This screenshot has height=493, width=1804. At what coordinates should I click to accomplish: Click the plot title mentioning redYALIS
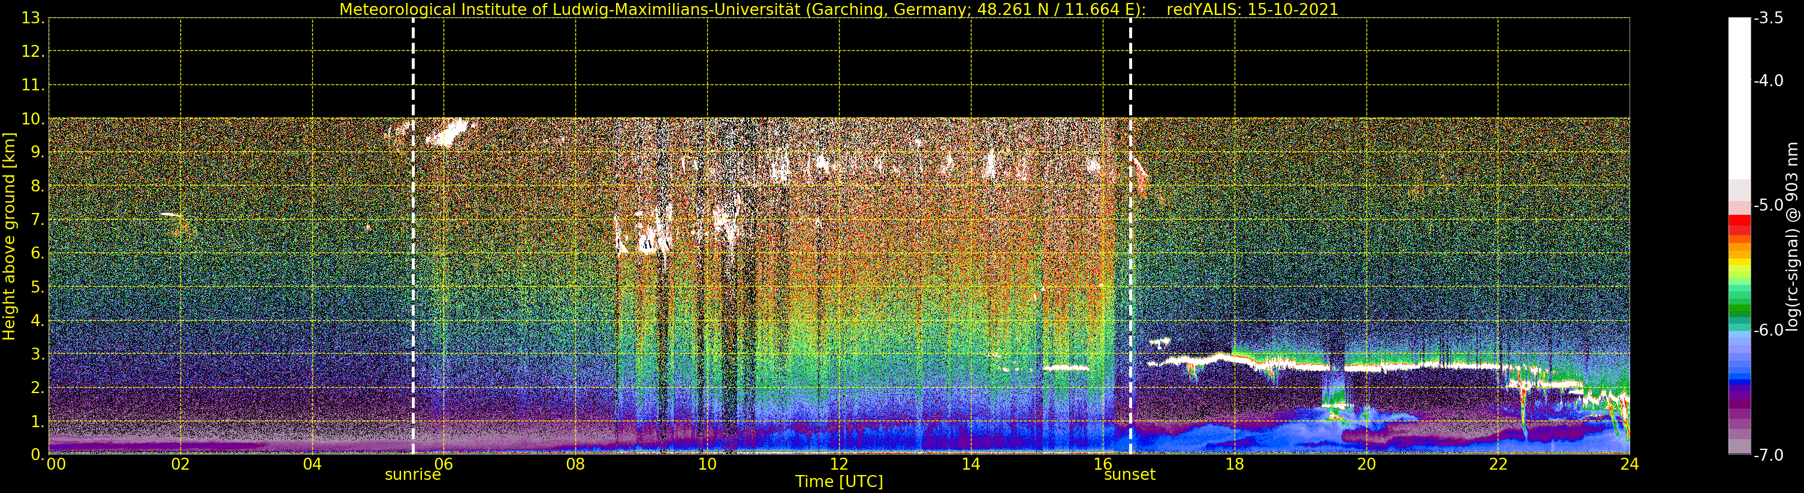click(x=838, y=9)
